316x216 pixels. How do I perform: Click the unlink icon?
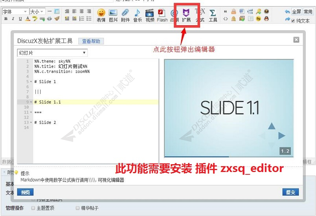(50, 19)
